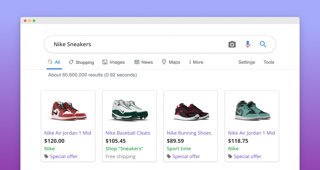Click the $89.59 price
The image size is (320, 170).
click(175, 141)
